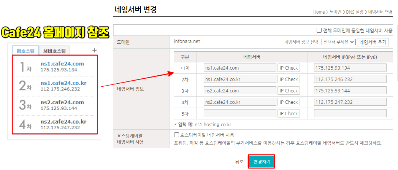Click 175.125.93.134 in Cafe24 list
The height and width of the screenshot is (170, 398).
point(59,70)
